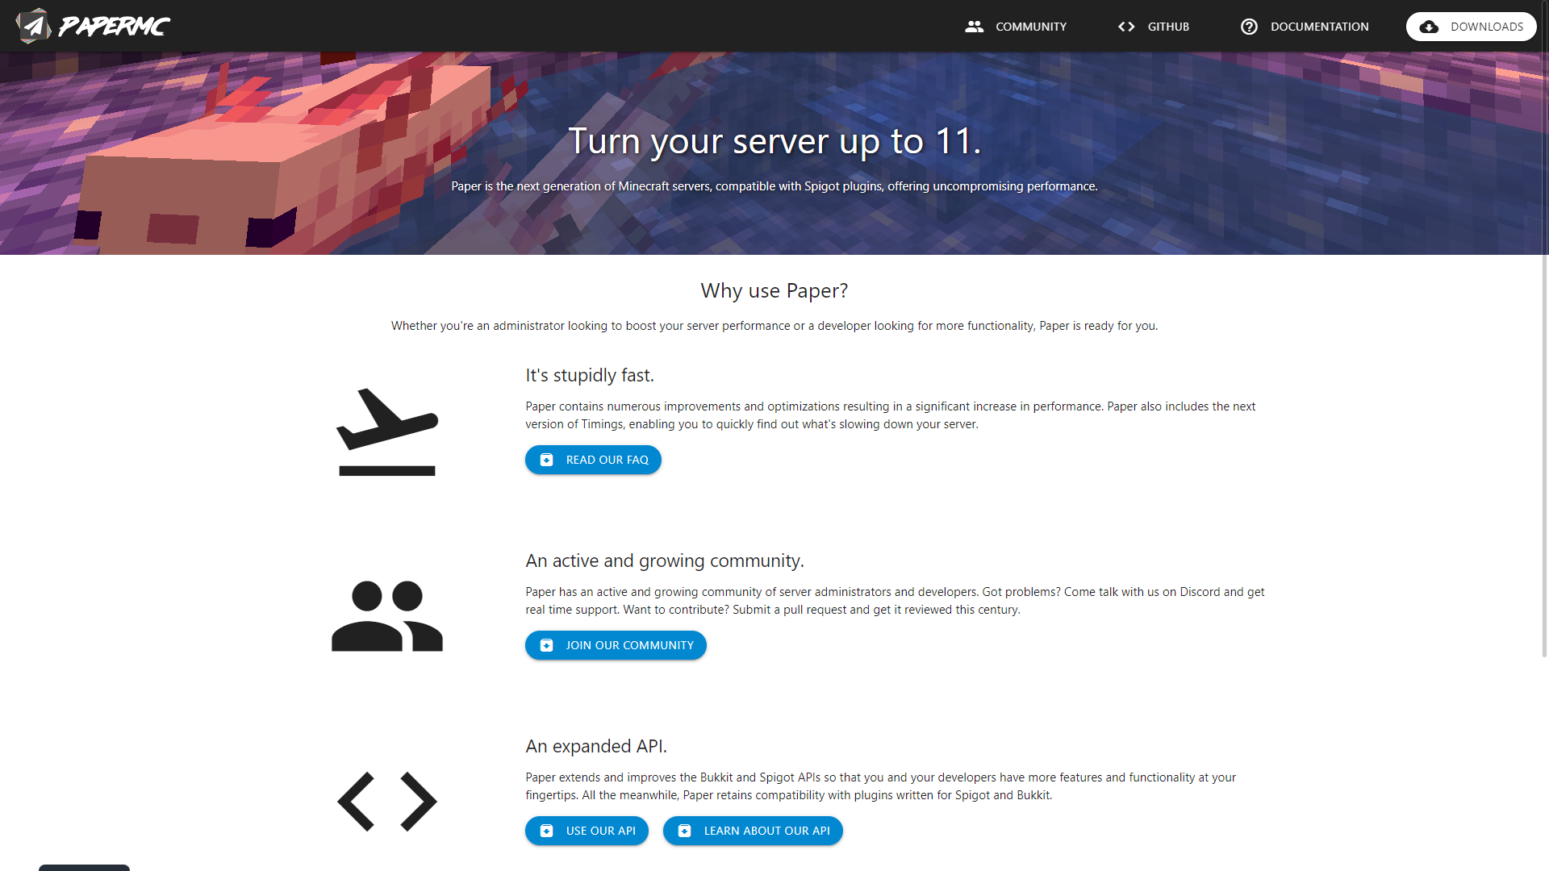This screenshot has width=1549, height=871.
Task: Click the cloud download icon in Downloads
Action: coord(1429,27)
